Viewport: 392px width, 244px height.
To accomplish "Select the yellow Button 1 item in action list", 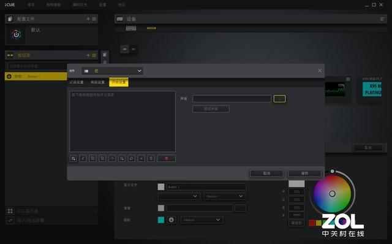I will (x=36, y=77).
